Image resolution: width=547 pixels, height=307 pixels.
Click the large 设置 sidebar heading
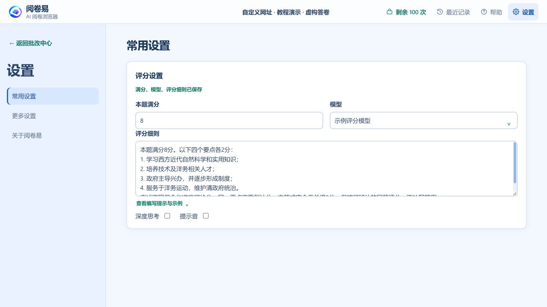(21, 71)
